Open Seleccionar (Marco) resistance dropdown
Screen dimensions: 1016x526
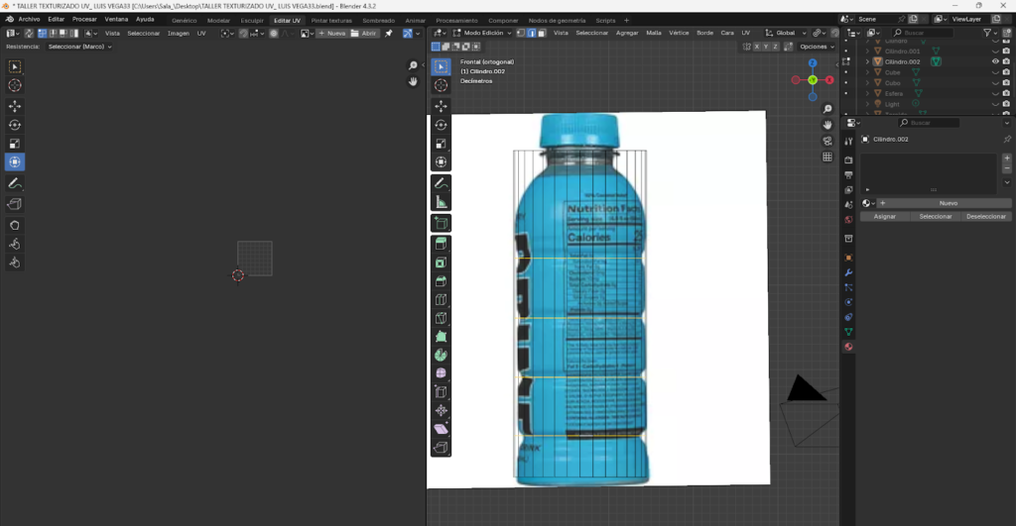pyautogui.click(x=79, y=47)
